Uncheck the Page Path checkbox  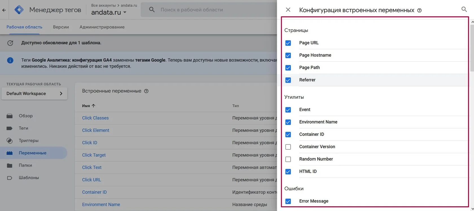pyautogui.click(x=288, y=68)
